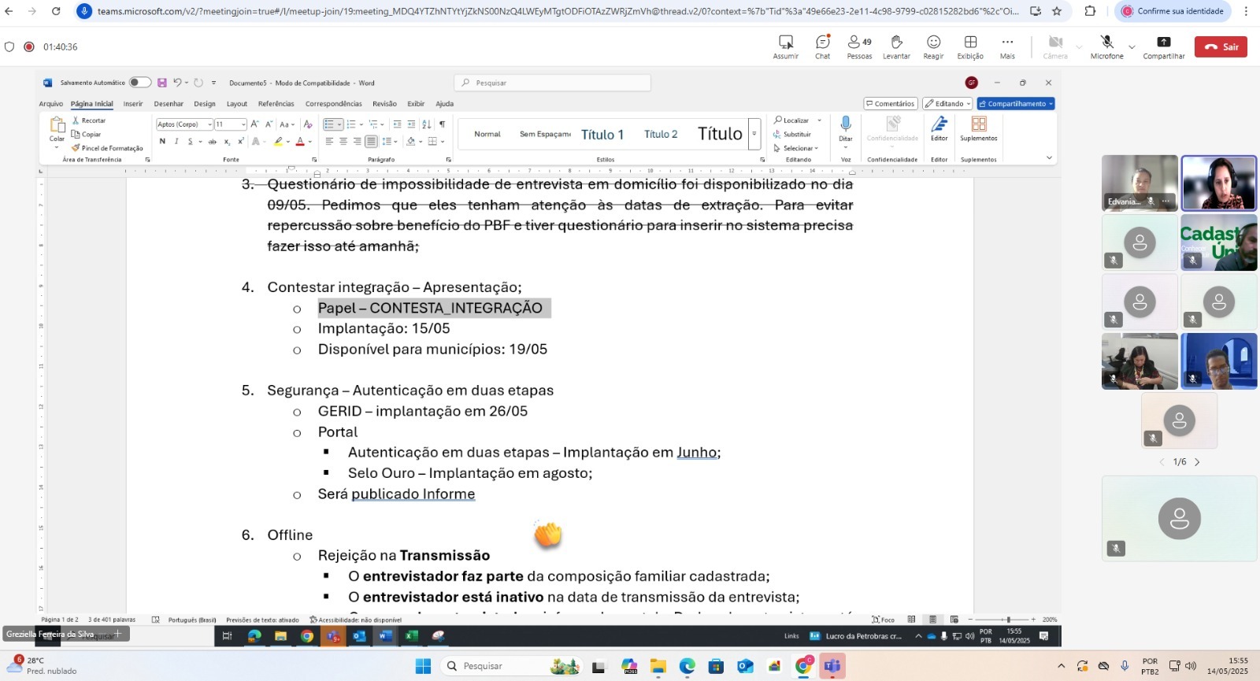Raise hand with the Levantar icon
This screenshot has width=1260, height=681.
pos(896,46)
